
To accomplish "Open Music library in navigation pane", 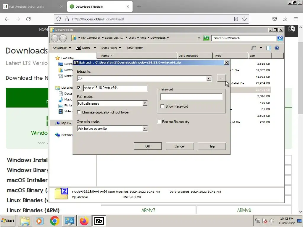I will [x=66, y=99].
